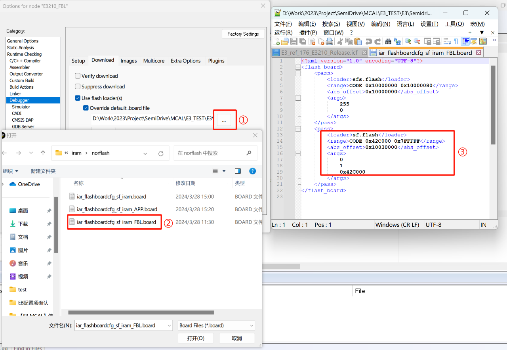Enable the Verify download checkbox
507x350 pixels.
click(78, 76)
